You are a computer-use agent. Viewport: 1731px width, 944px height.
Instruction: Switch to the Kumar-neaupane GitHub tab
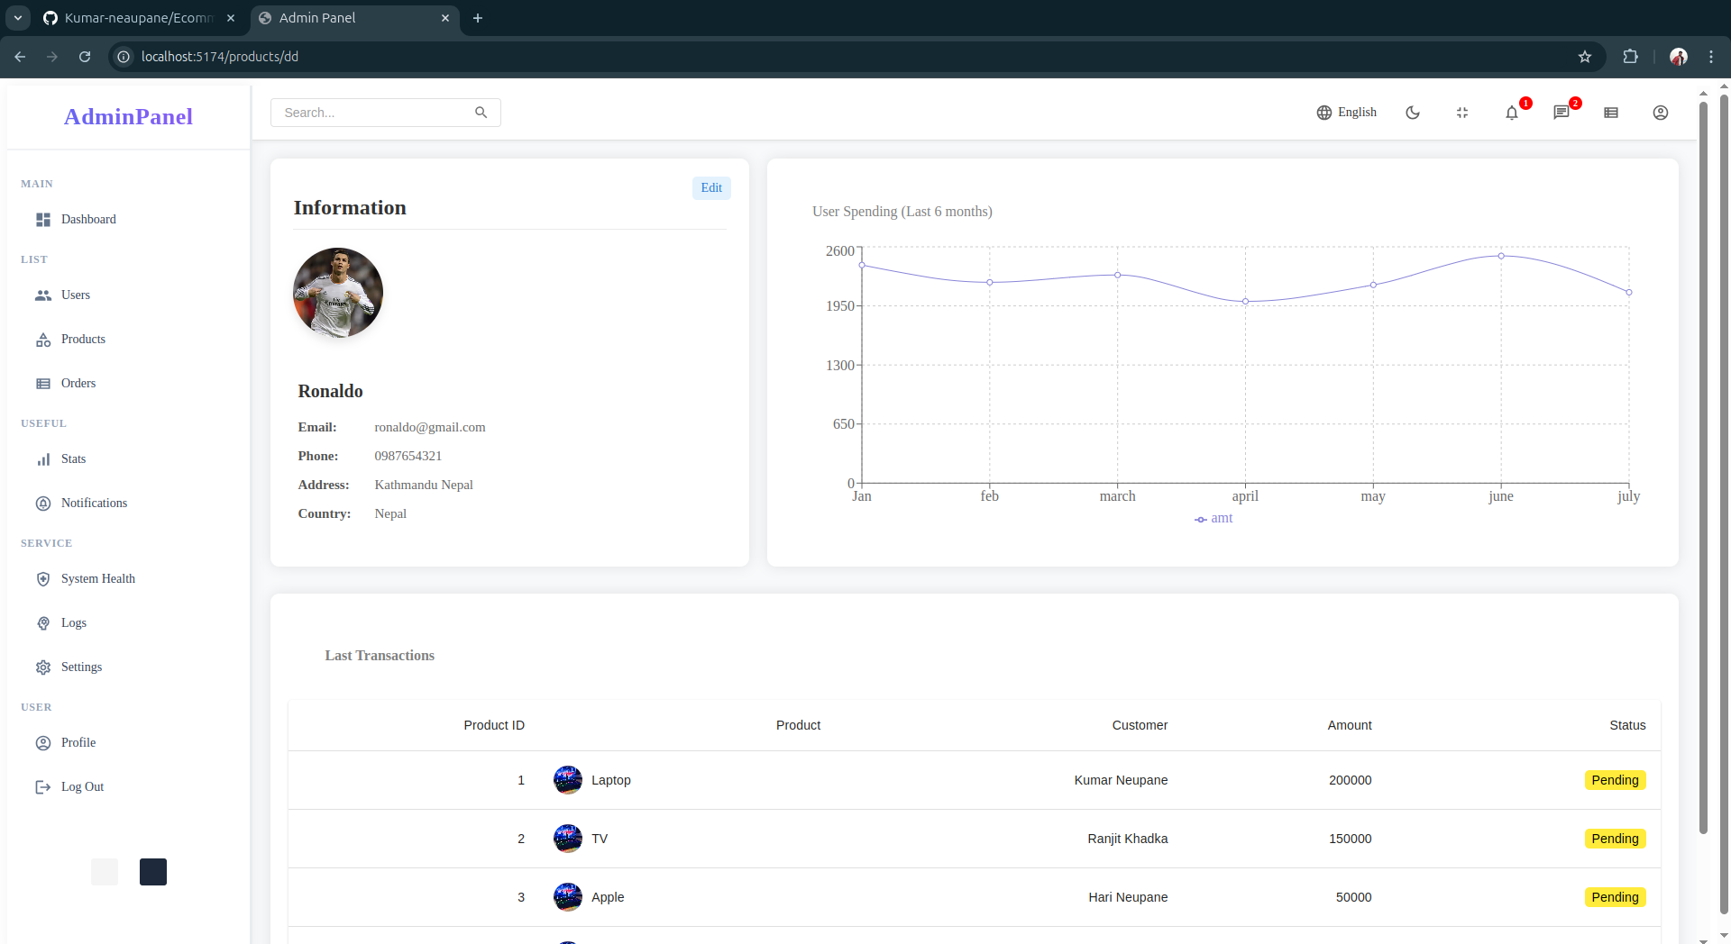point(138,18)
